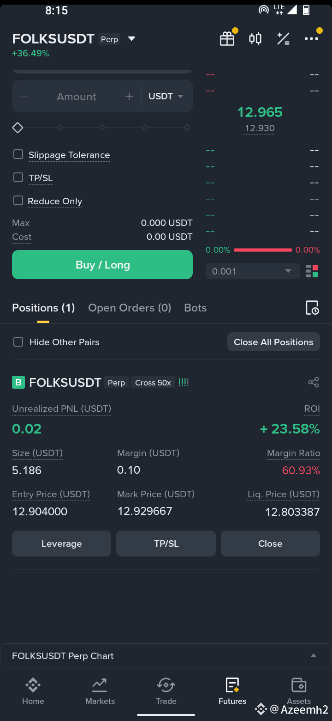Open the order history icon
332x721 pixels.
click(312, 308)
